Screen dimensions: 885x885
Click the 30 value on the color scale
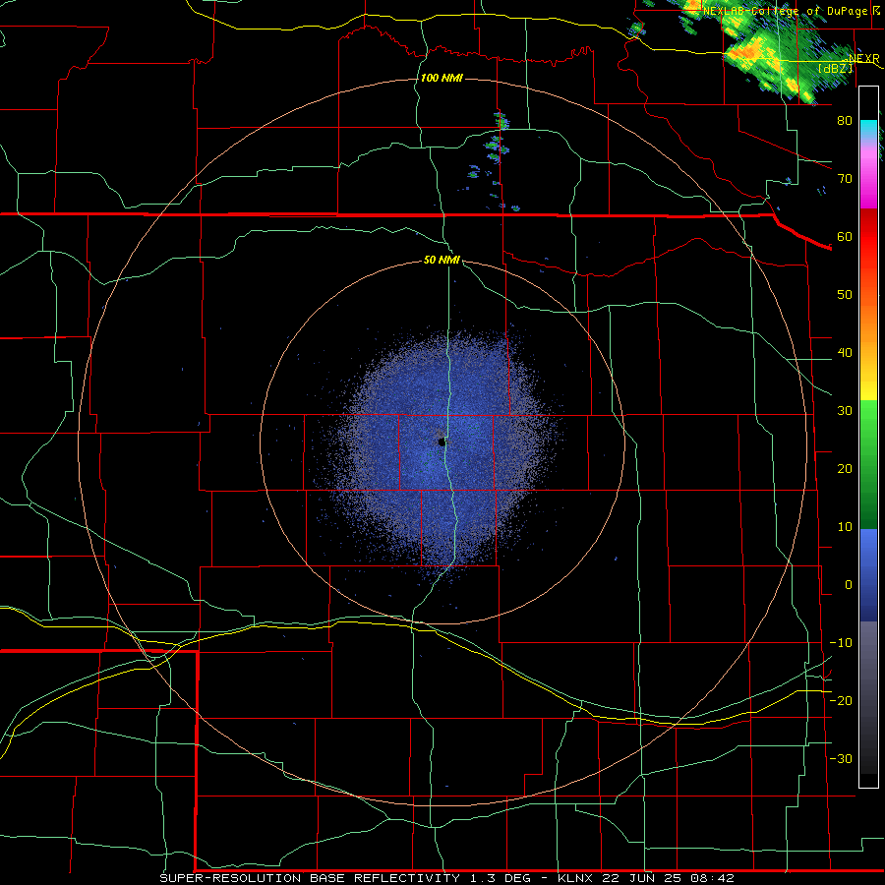[x=845, y=410]
